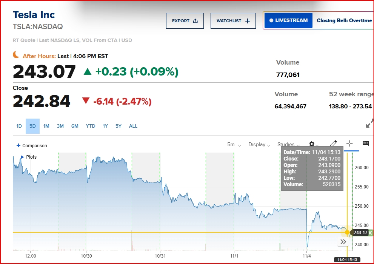Click the Tesla Inc title
This screenshot has width=374, height=264.
click(34, 15)
